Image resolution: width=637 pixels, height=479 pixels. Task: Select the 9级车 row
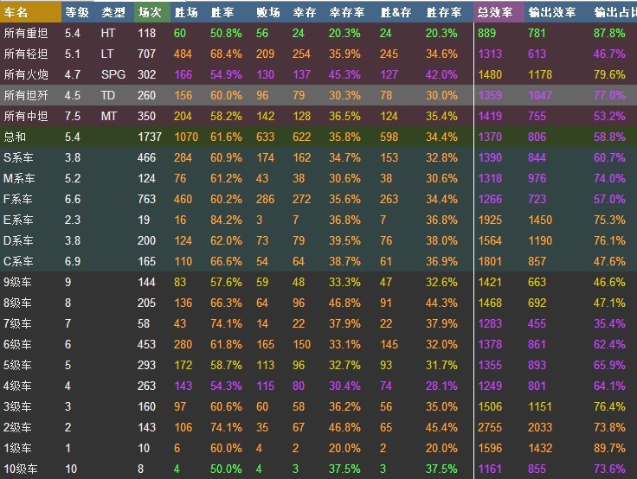[17, 282]
